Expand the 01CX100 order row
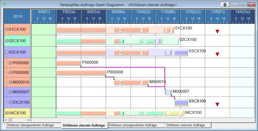This screenshot has height=131, width=258. click(x=7, y=29)
